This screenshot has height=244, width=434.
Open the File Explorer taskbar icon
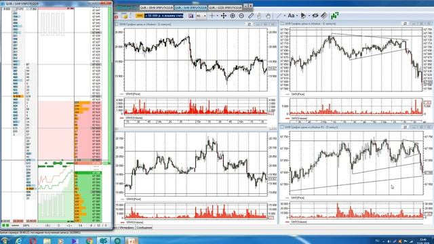coord(47,241)
